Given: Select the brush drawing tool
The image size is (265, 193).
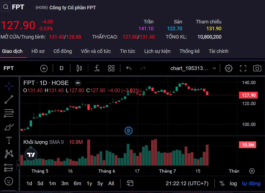Looking at the screenshot, I should (x=9, y=127).
